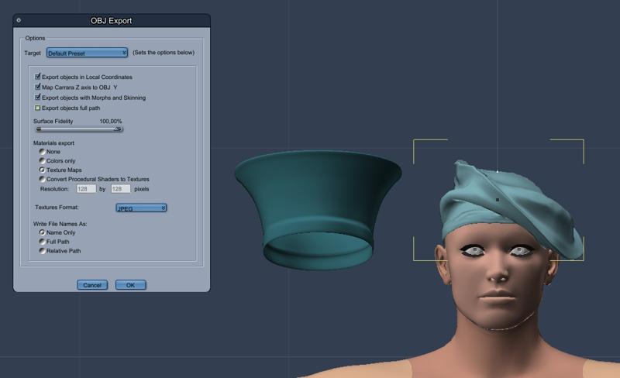Select Convert Procedural Shaders to Textures
The width and height of the screenshot is (620, 378).
click(42, 179)
